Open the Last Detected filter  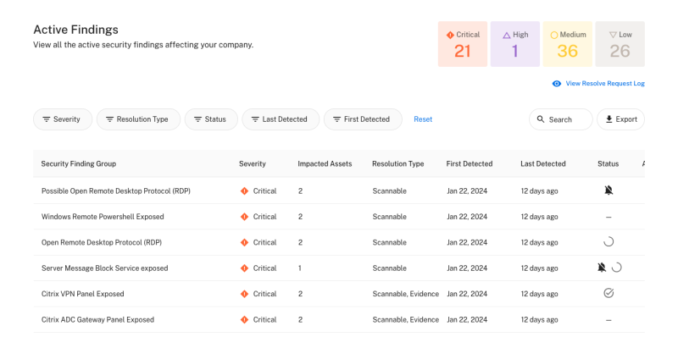click(281, 119)
